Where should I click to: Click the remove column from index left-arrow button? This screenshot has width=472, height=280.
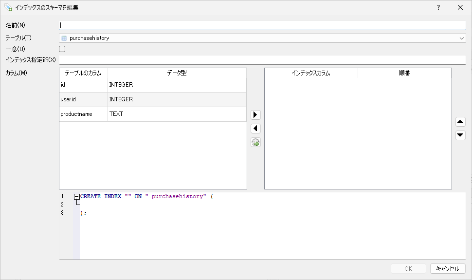[x=255, y=129]
